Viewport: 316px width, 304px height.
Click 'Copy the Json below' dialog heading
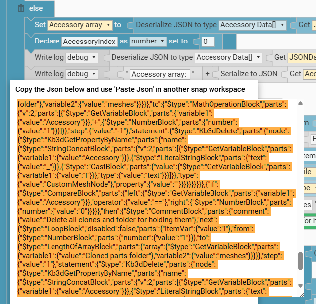[x=130, y=89]
